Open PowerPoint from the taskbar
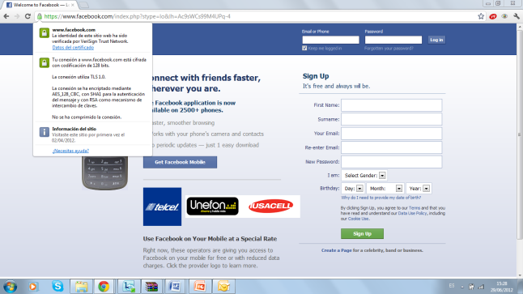 pos(199,287)
